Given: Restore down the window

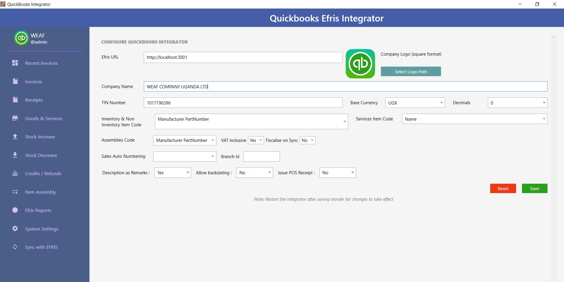Looking at the screenshot, I should point(537,4).
